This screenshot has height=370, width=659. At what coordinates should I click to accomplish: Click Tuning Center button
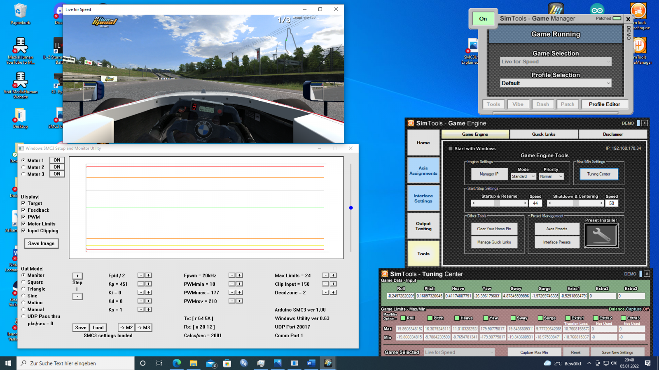pos(599,174)
